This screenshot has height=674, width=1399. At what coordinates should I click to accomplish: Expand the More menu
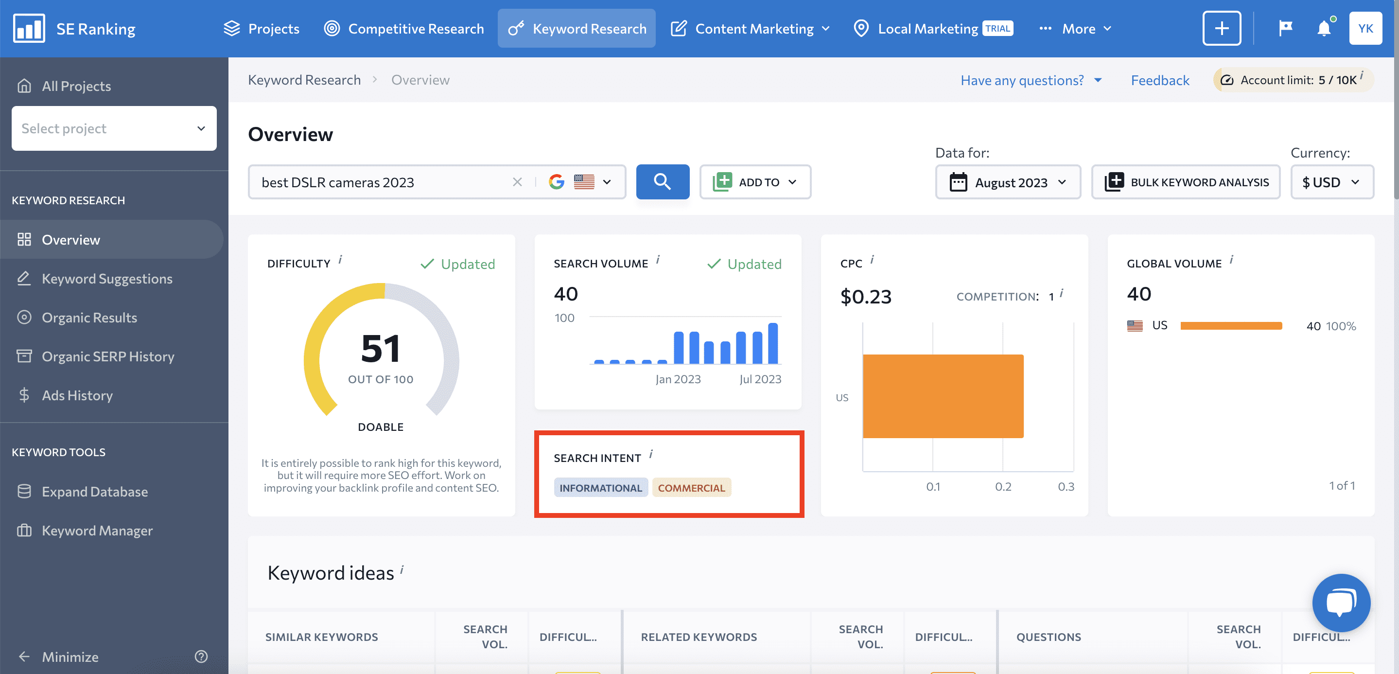(1075, 28)
